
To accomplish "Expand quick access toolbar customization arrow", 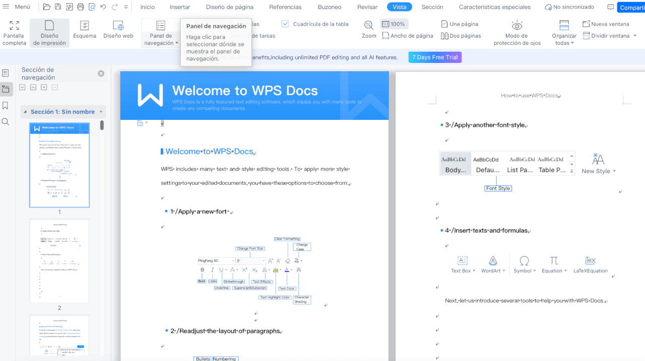I will (x=125, y=7).
